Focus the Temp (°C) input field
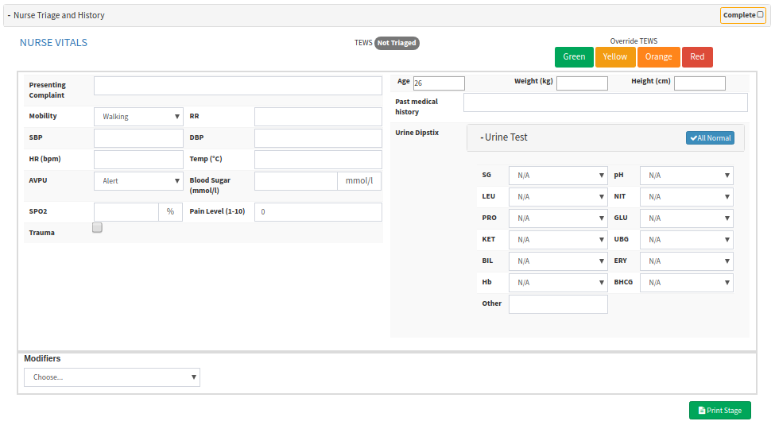This screenshot has width=775, height=425. [318, 160]
